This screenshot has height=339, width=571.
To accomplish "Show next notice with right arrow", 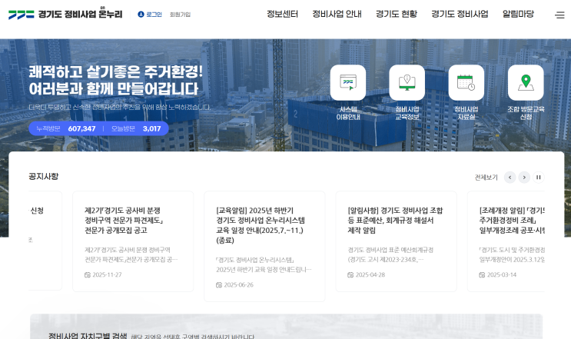I will click(524, 178).
